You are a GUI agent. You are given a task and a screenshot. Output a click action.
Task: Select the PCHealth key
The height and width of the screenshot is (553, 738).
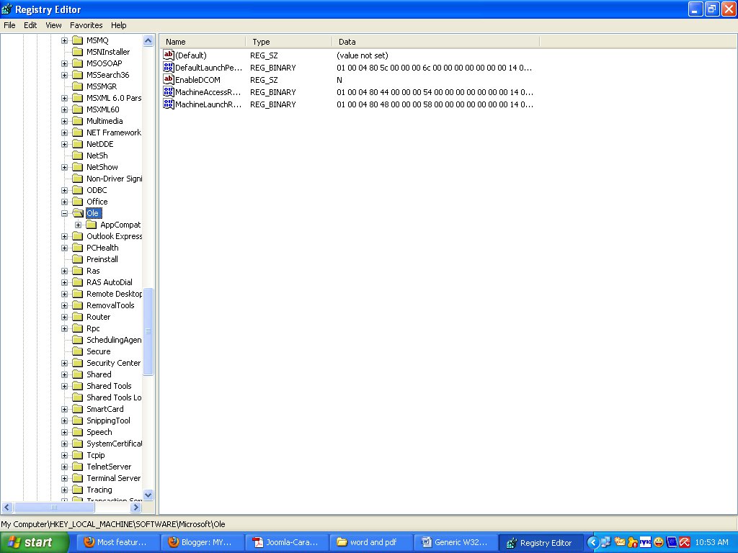click(x=102, y=248)
